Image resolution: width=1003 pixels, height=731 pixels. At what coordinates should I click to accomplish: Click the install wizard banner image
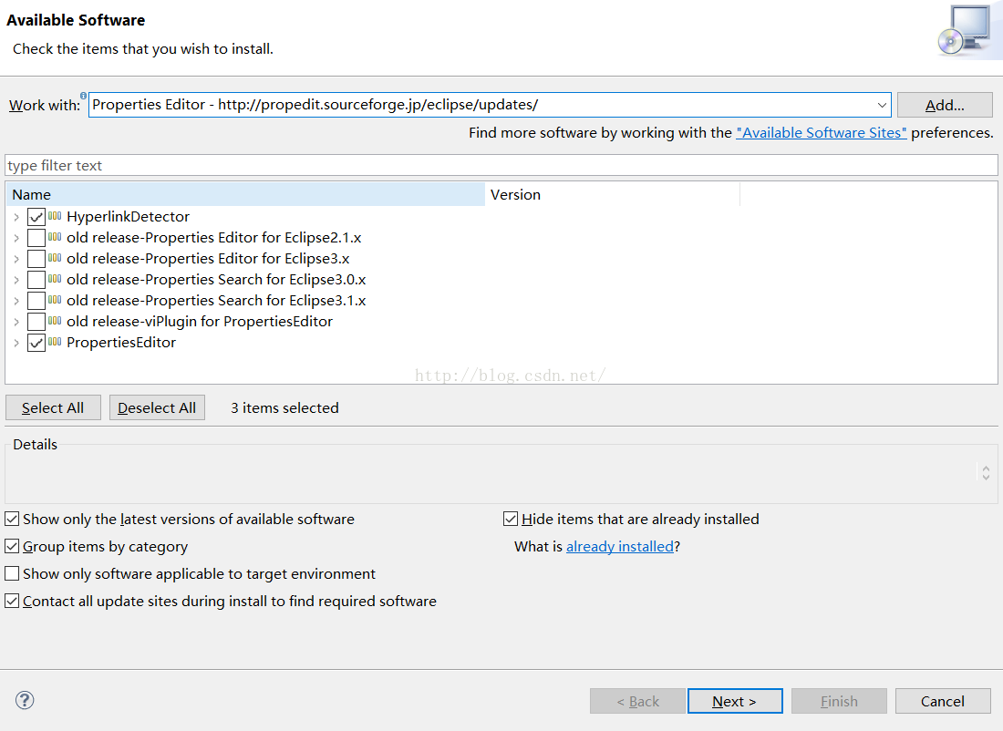point(967,30)
